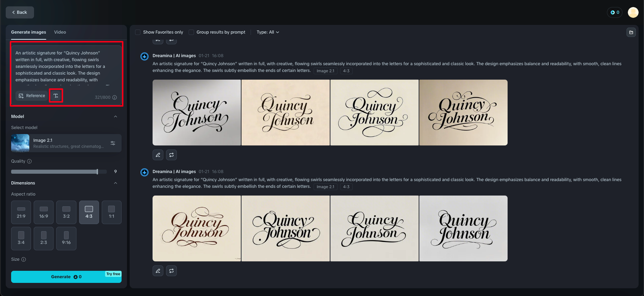Image resolution: width=644 pixels, height=296 pixels.
Task: Go back using the Back button
Action: click(20, 12)
